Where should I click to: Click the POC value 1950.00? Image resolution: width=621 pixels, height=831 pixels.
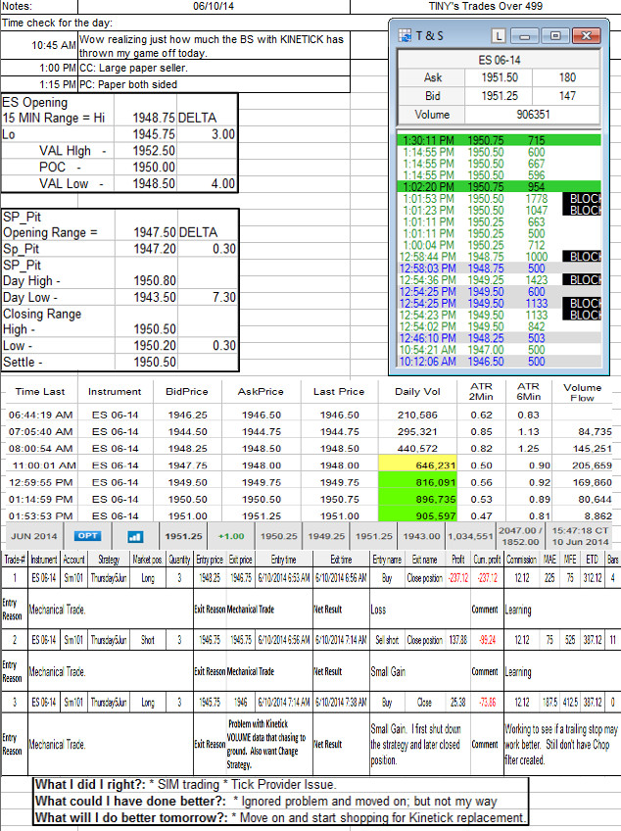click(x=154, y=168)
